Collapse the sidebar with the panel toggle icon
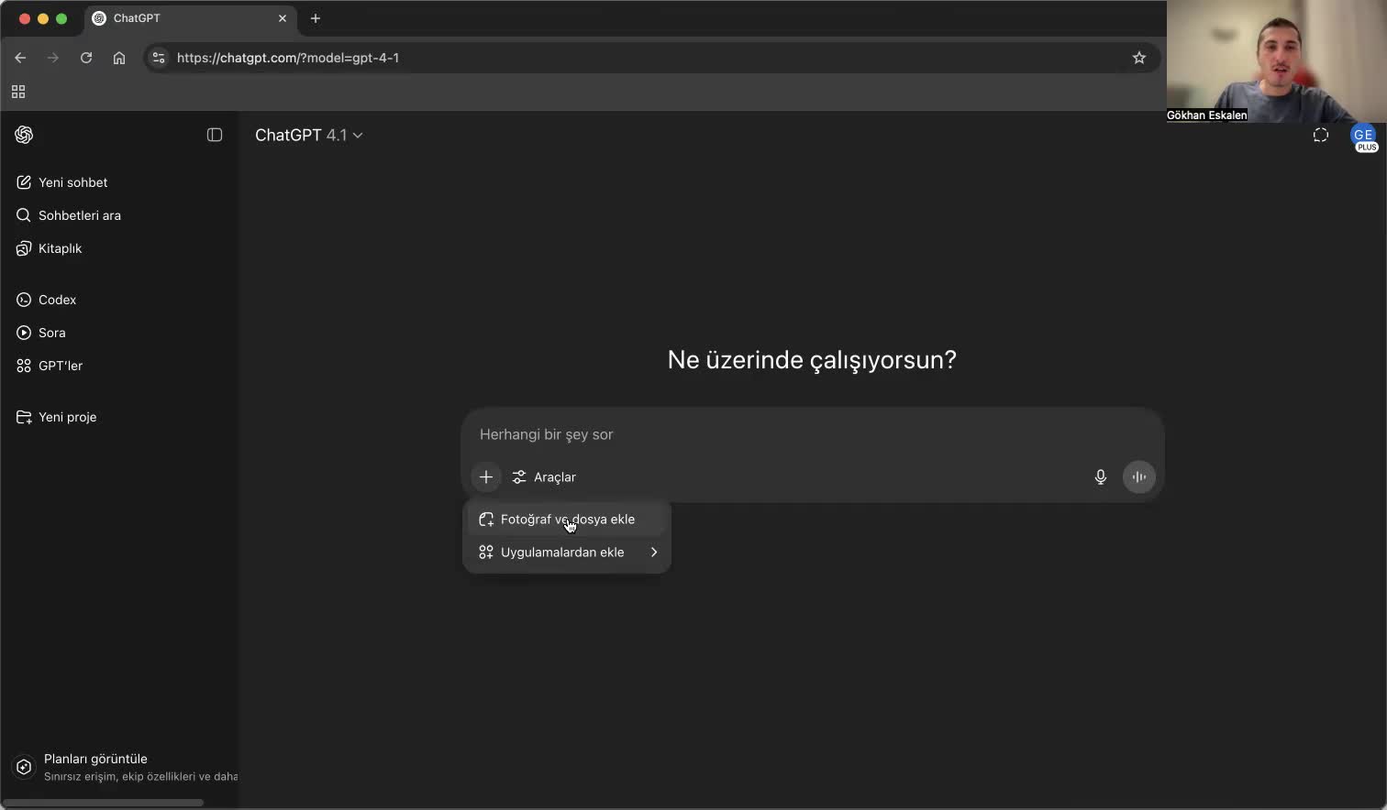The image size is (1387, 810). (x=215, y=135)
